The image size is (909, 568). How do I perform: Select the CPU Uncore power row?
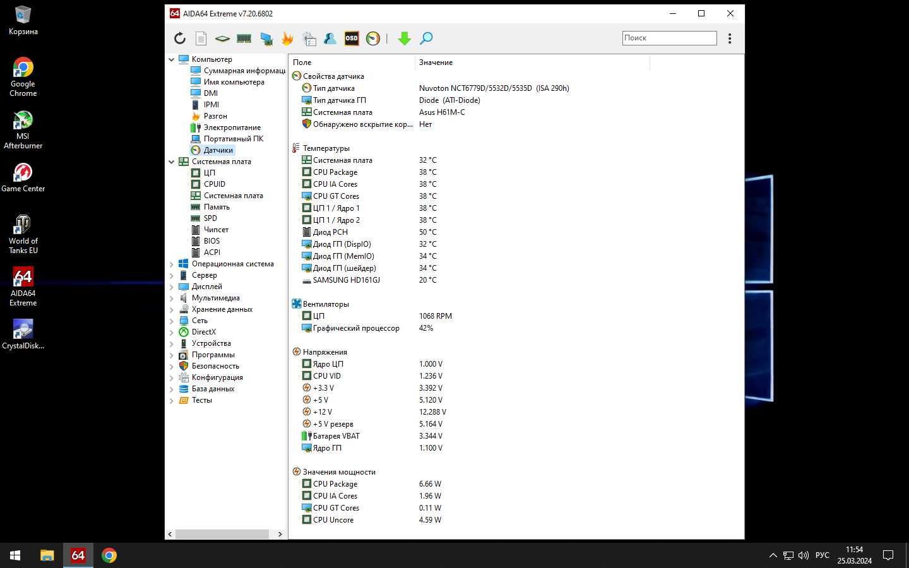click(x=516, y=520)
